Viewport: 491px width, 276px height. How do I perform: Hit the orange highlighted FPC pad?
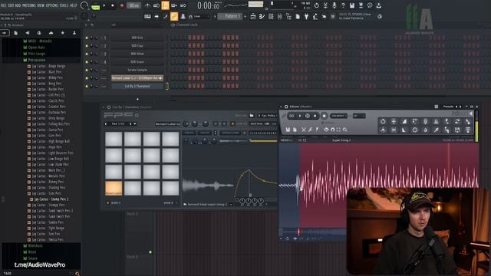114,188
